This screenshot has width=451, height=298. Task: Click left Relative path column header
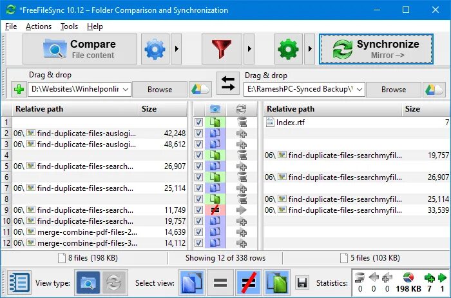(75, 109)
